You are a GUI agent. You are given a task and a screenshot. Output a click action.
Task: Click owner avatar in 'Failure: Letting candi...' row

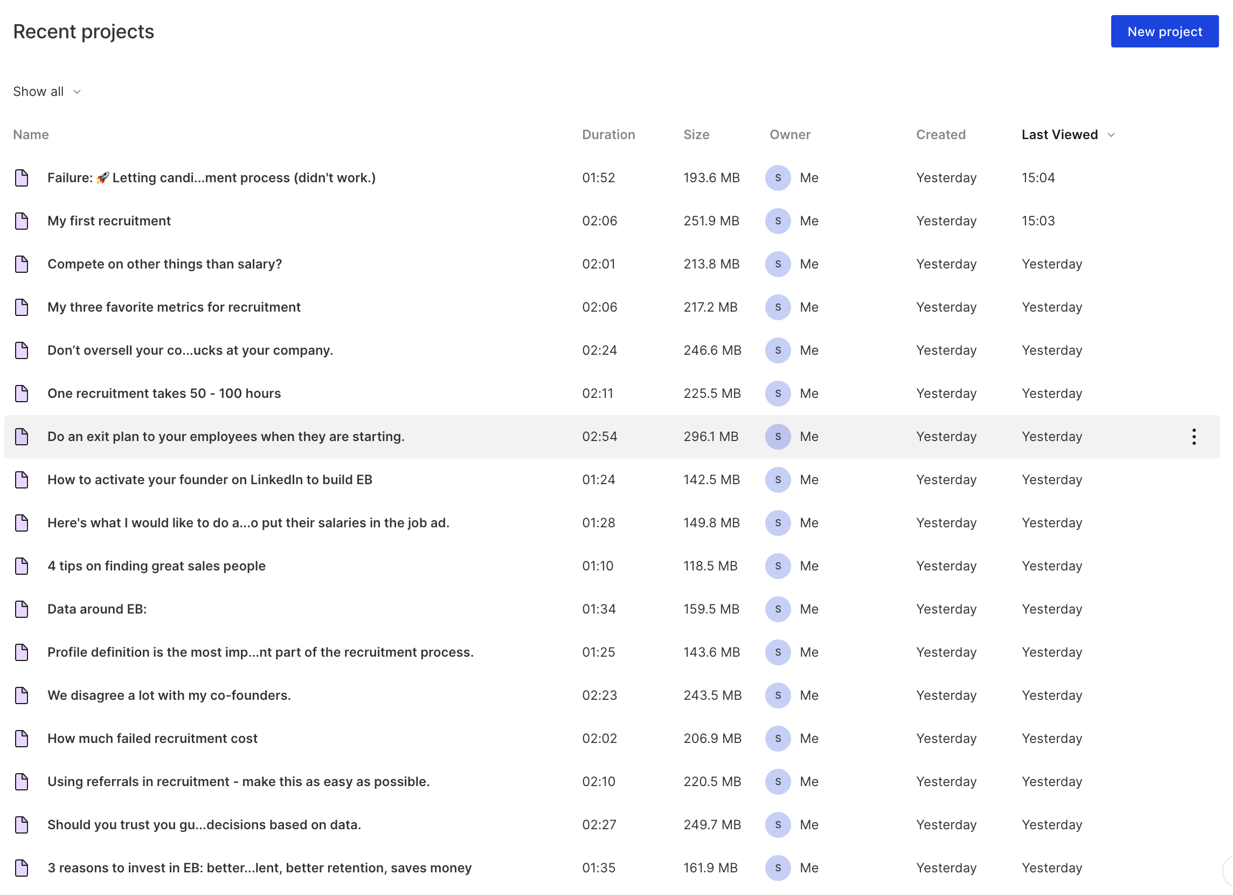[x=778, y=178]
